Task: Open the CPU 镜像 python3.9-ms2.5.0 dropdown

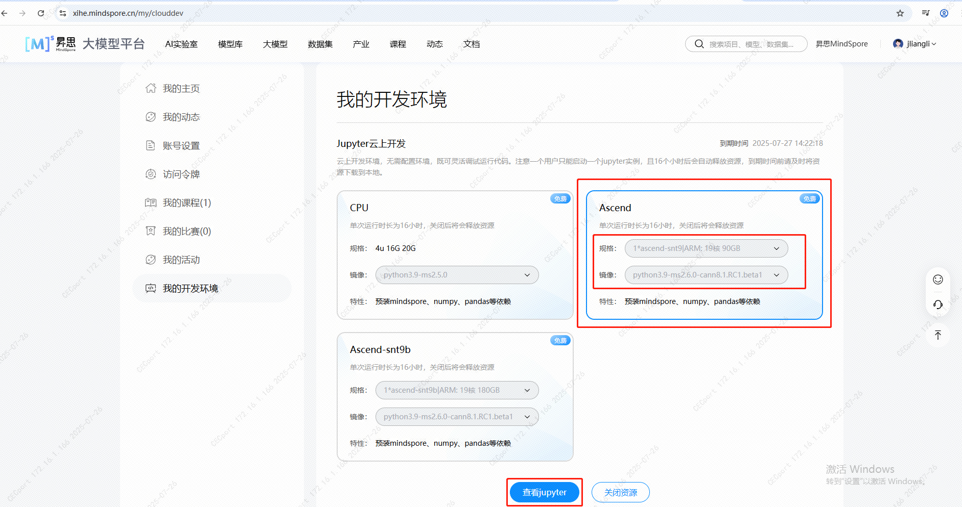Action: pyautogui.click(x=457, y=275)
